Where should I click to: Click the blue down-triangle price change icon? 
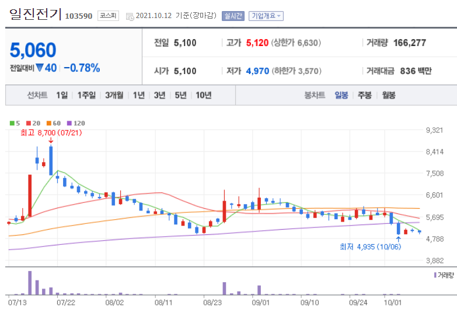[40, 68]
